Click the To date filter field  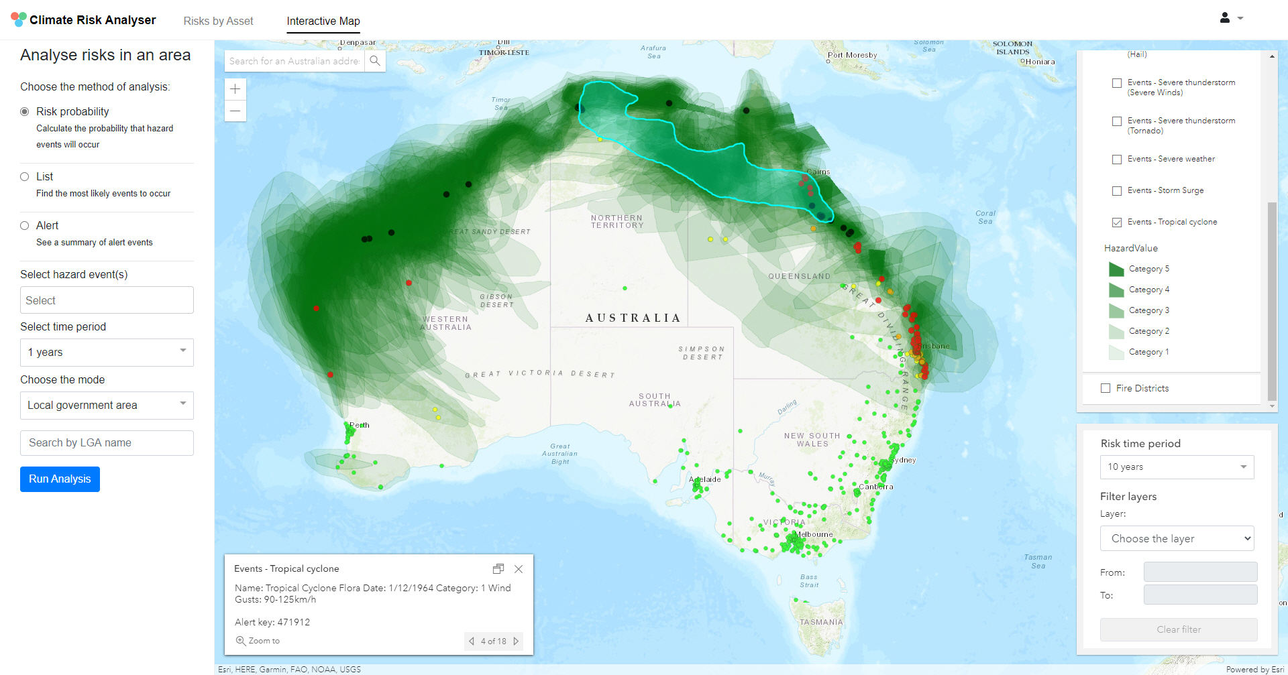[x=1200, y=595]
